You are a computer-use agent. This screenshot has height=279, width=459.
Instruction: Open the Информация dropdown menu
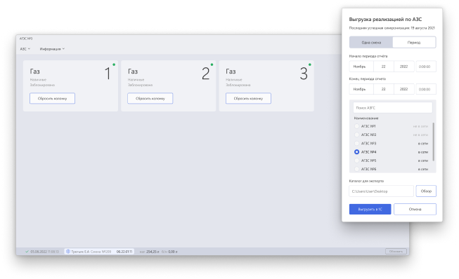[52, 49]
